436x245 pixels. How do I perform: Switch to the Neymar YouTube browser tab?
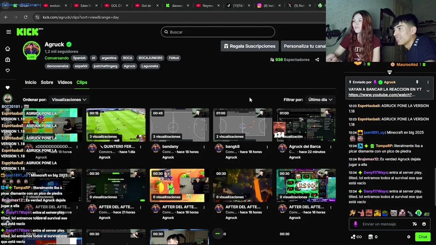tap(208, 6)
